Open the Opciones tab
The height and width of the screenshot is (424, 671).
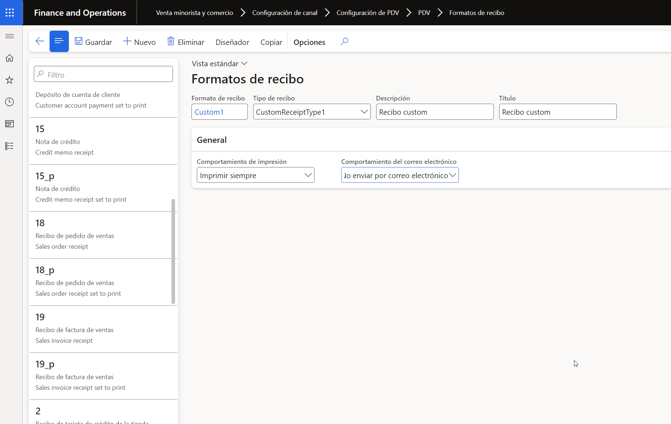pyautogui.click(x=309, y=42)
